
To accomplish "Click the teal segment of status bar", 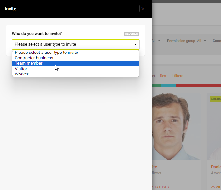I will coord(168,86).
